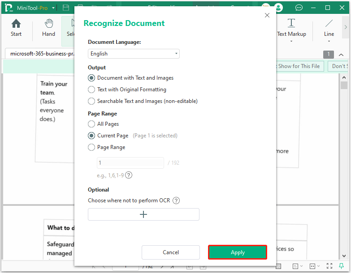The image size is (351, 273).
Task: Switch to microsoft-365-business-pr document tab
Action: coord(42,54)
